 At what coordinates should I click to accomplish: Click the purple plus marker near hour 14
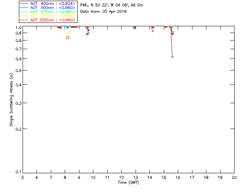[153, 31]
